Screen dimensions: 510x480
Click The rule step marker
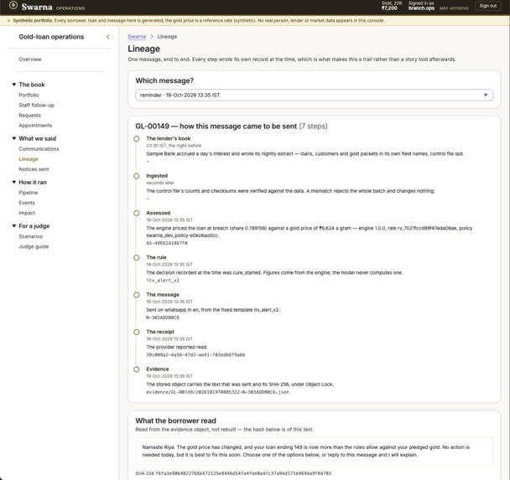coord(137,257)
